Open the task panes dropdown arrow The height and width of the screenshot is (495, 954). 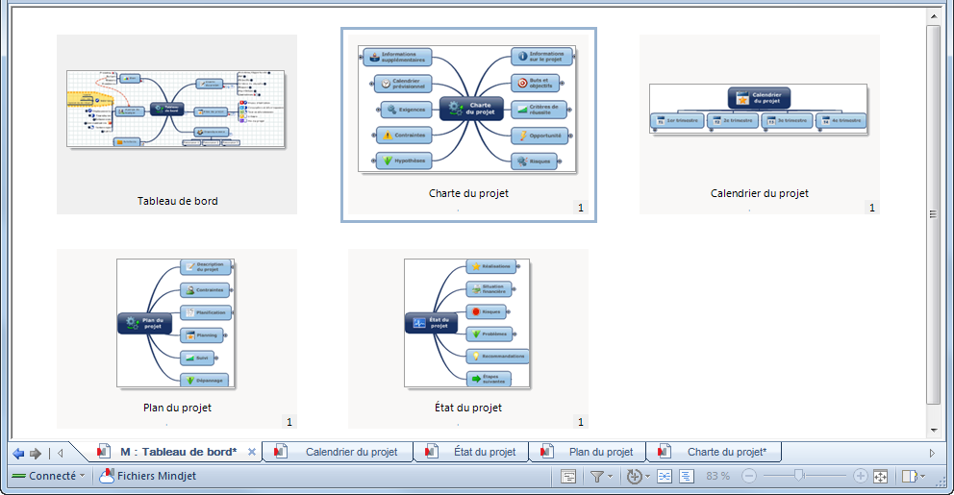[923, 476]
